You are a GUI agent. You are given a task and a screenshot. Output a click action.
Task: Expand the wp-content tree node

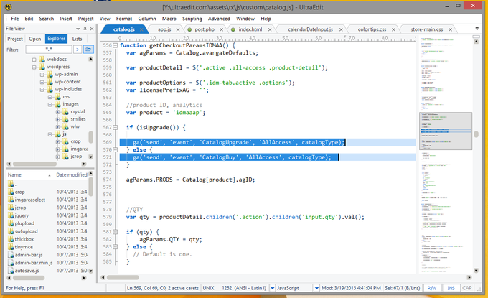pos(42,82)
